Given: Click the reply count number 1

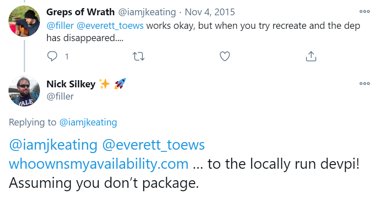Looking at the screenshot, I should [67, 56].
